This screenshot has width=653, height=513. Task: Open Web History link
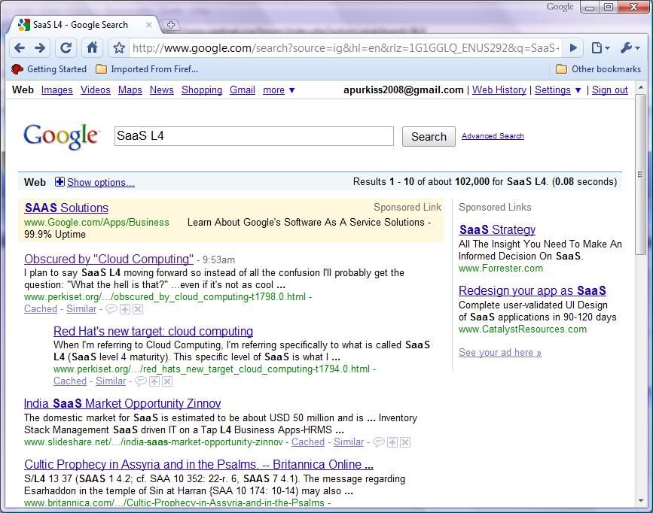pyautogui.click(x=499, y=90)
